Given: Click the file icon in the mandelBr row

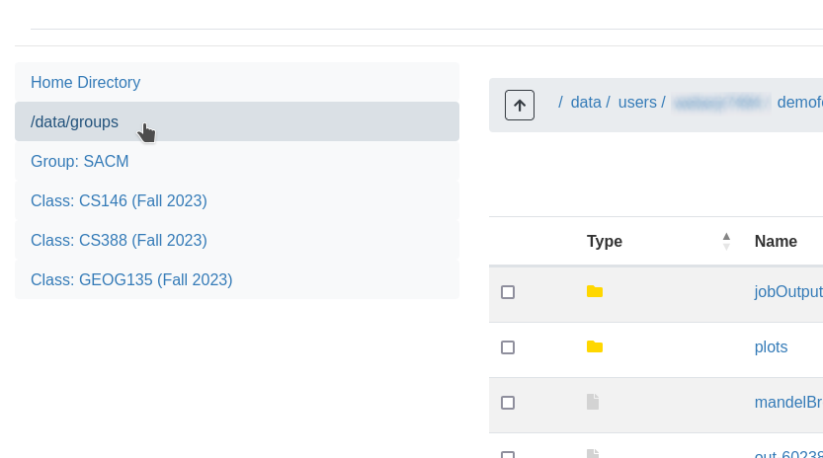Looking at the screenshot, I should 593,402.
